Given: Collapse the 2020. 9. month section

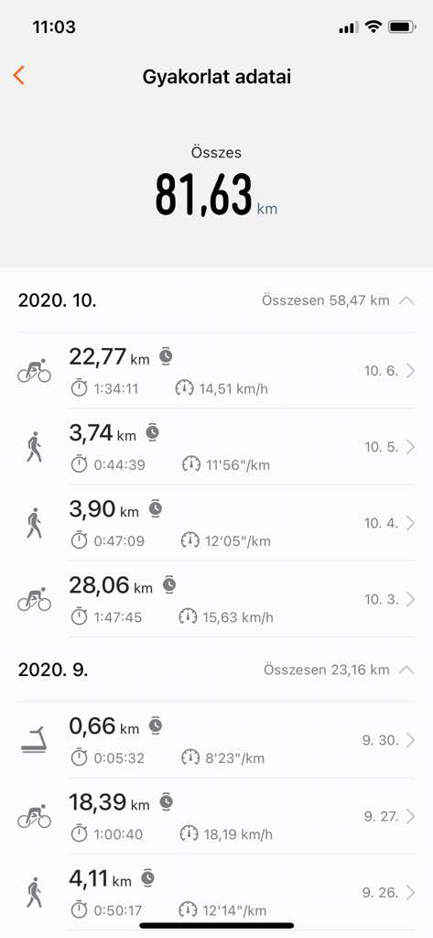Looking at the screenshot, I should pos(406,670).
